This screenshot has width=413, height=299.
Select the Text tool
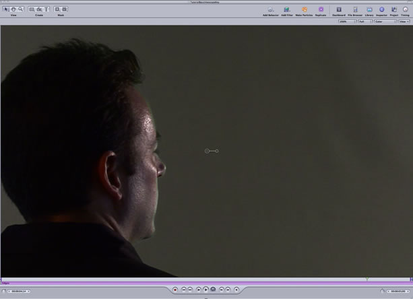tap(46, 9)
